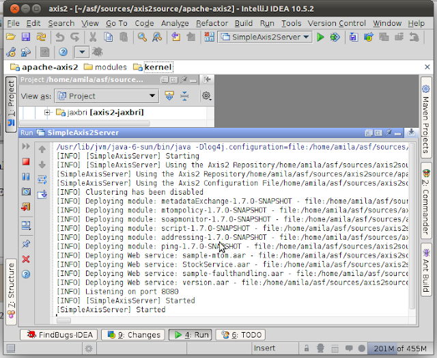Expand the jaxbri tree node
The image size is (437, 358).
[x=47, y=112]
